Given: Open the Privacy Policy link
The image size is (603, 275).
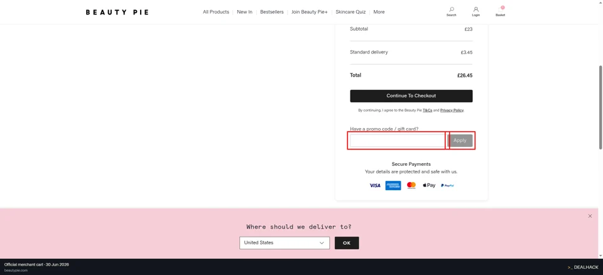Looking at the screenshot, I should click(x=452, y=111).
